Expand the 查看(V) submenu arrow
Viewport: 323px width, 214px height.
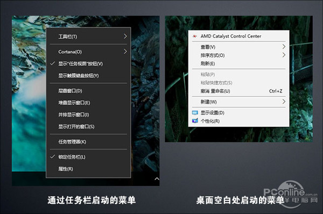[284, 47]
